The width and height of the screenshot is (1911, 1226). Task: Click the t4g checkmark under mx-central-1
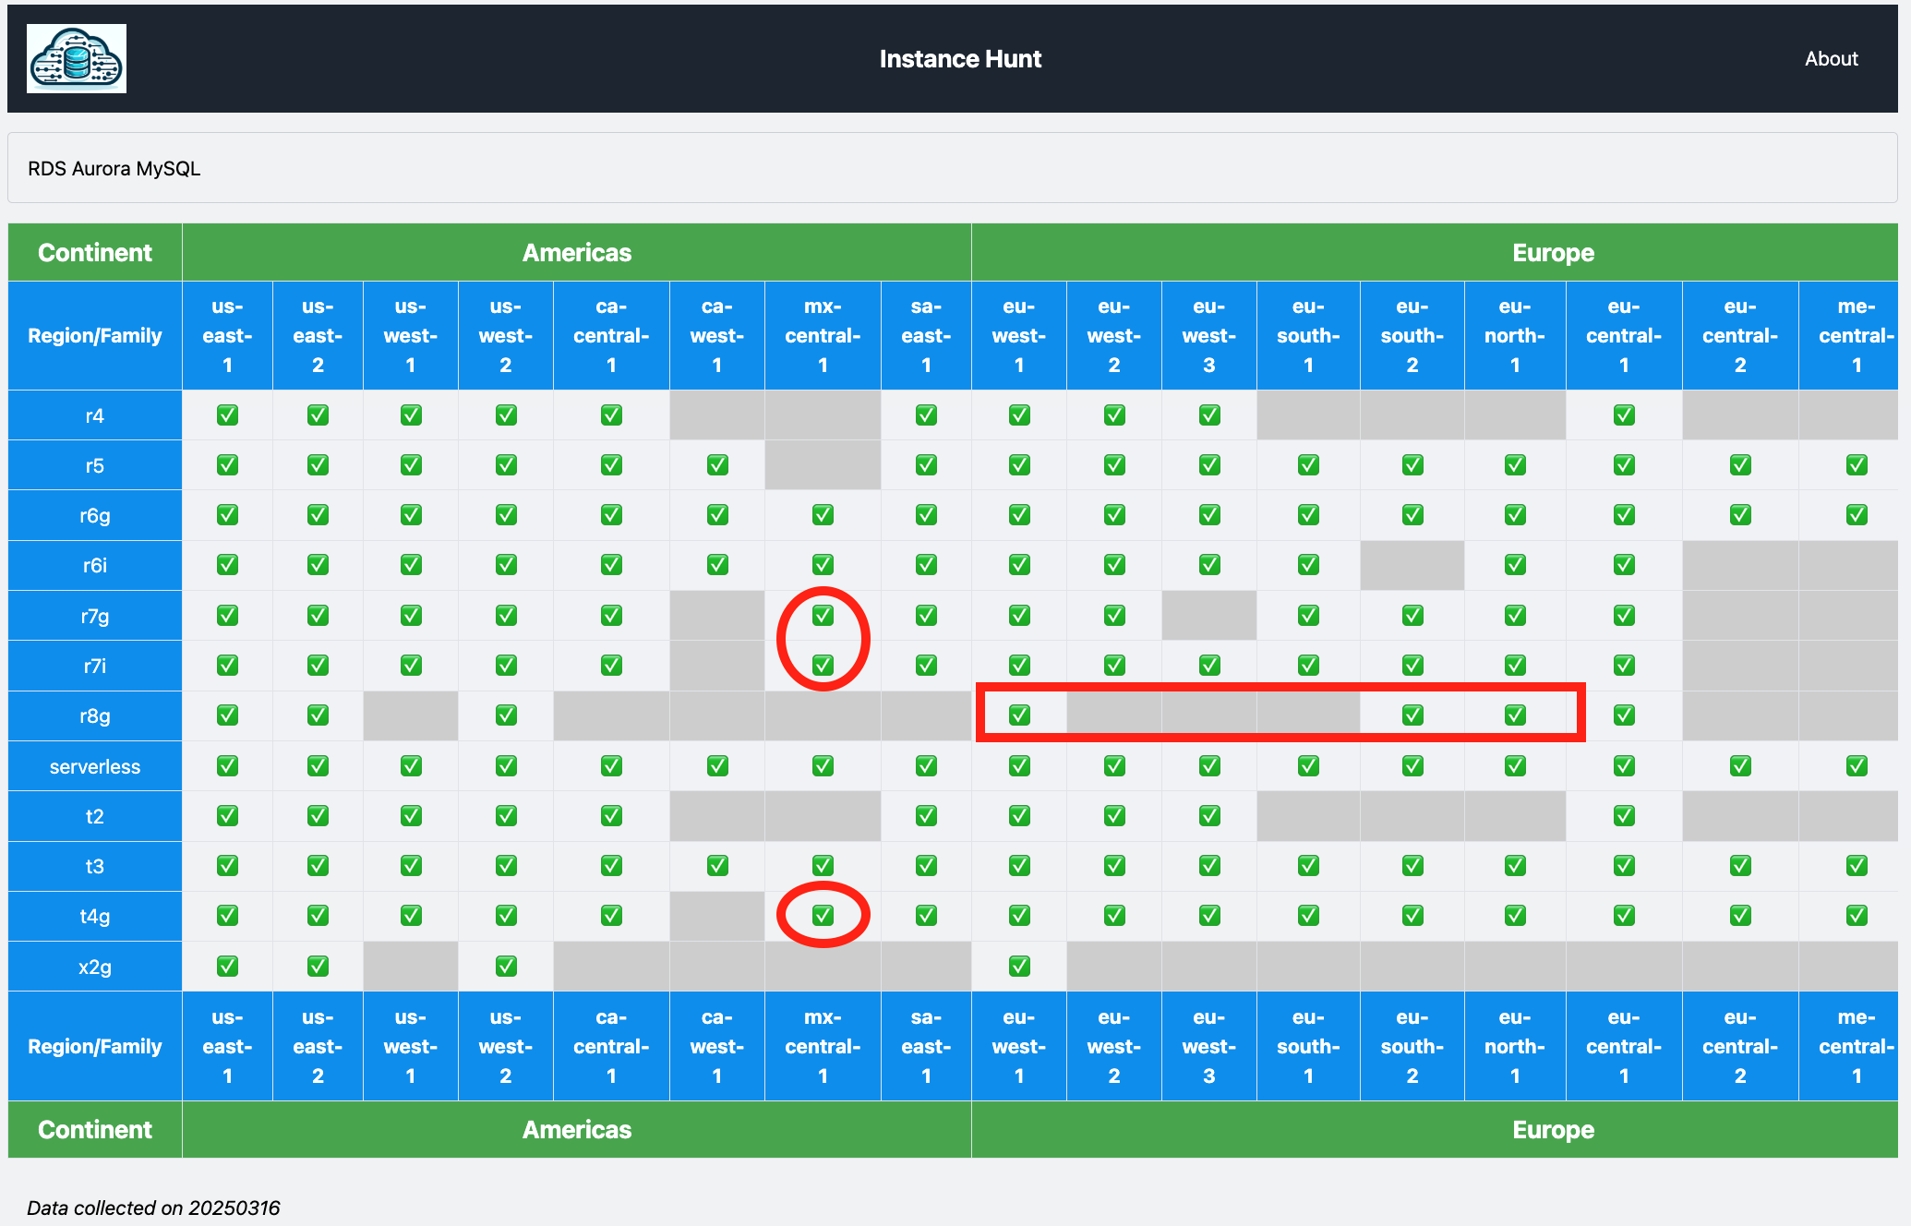[823, 915]
